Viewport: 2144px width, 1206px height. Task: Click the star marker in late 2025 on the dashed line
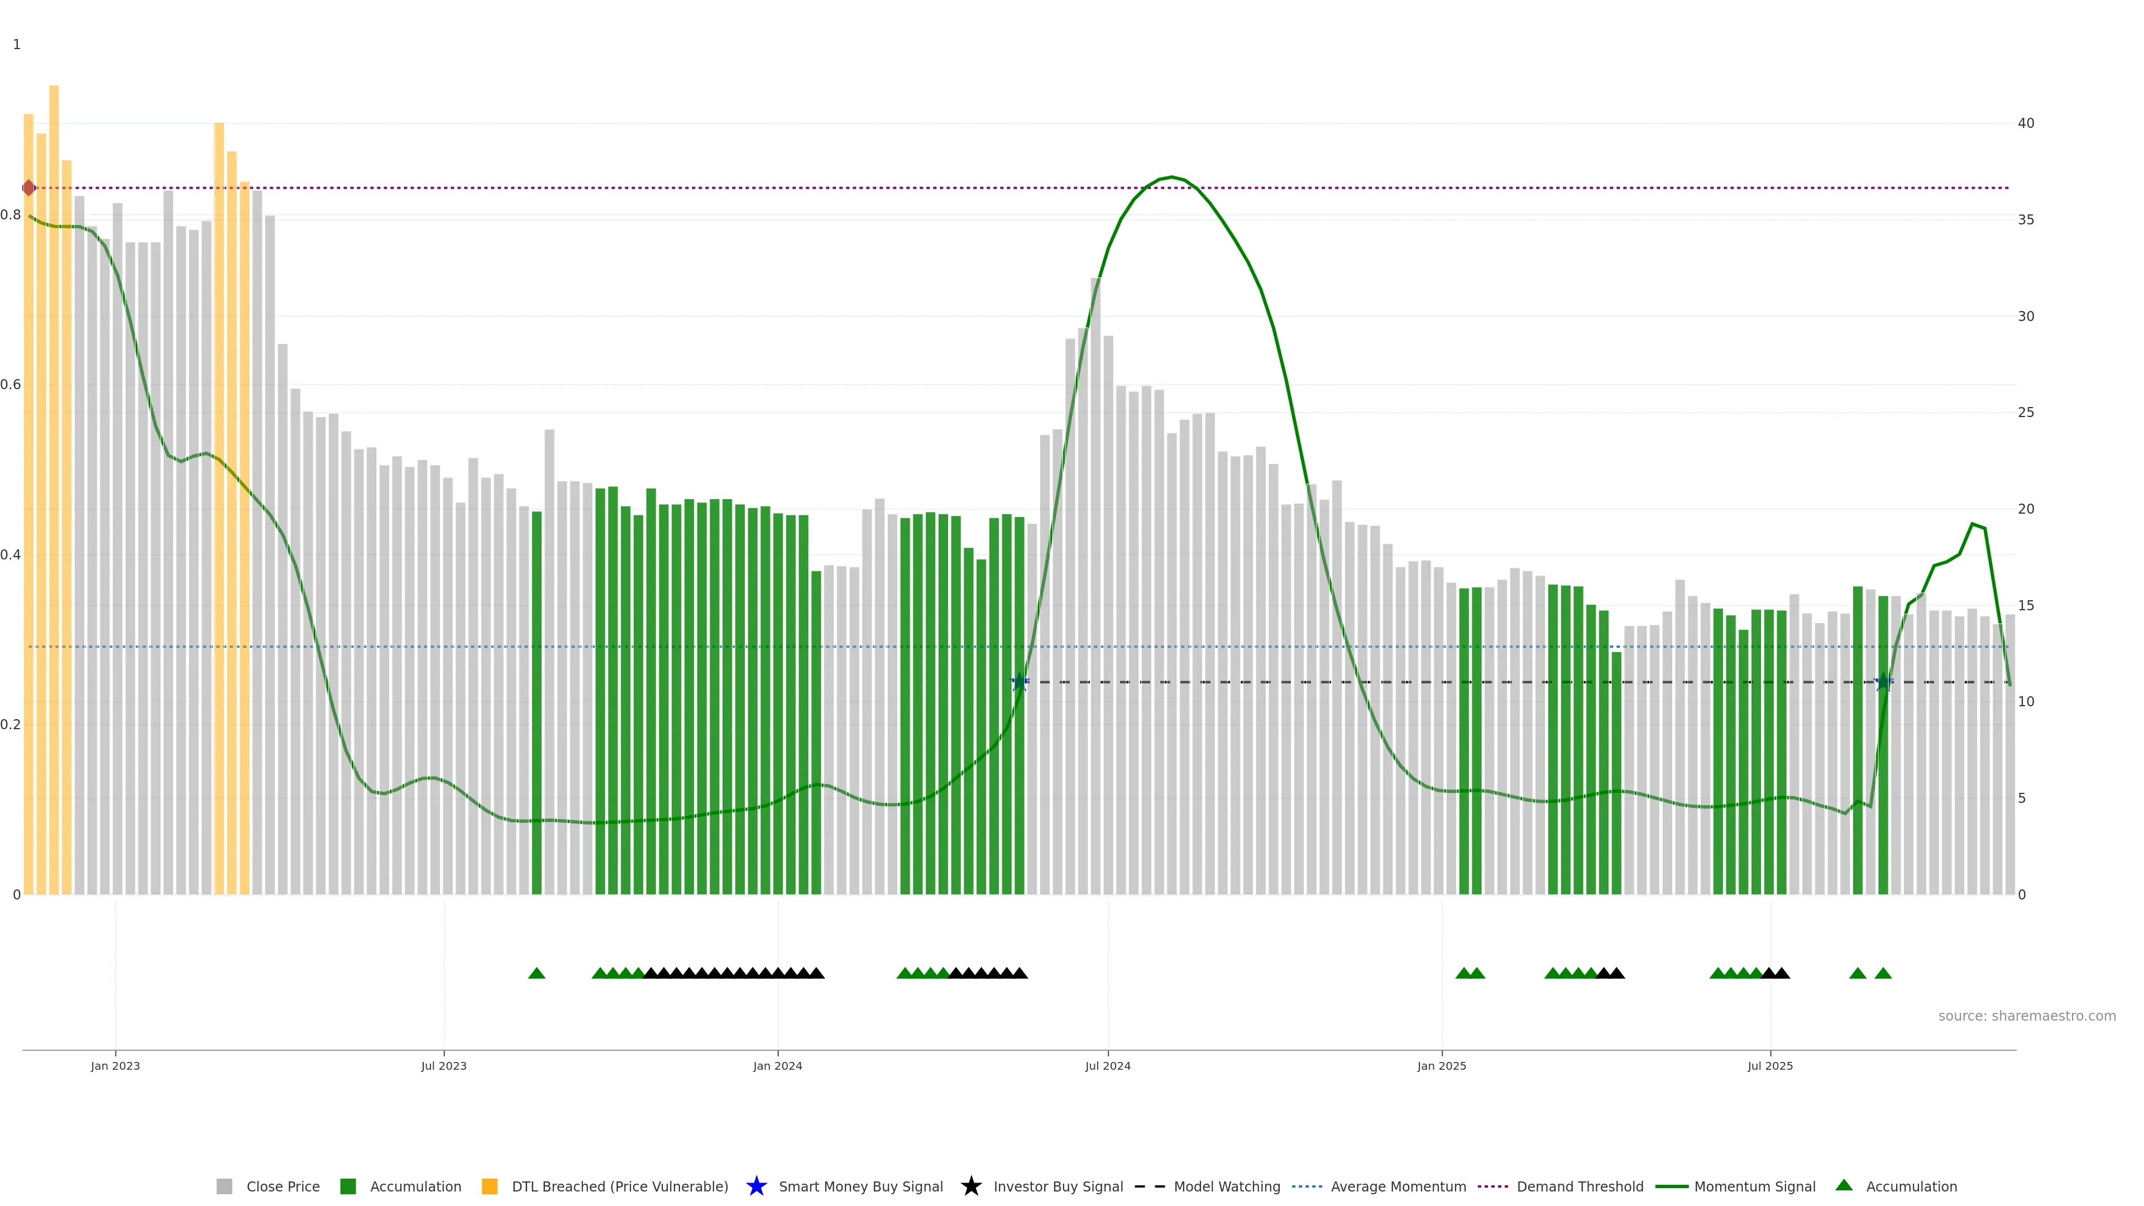1883,682
